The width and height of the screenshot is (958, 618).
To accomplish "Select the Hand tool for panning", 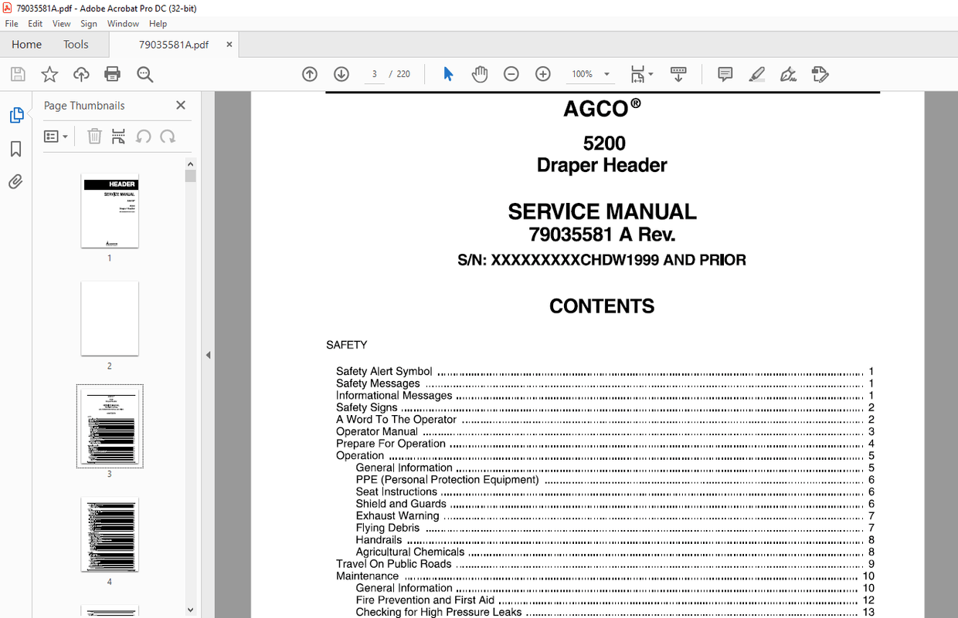I will tap(480, 73).
